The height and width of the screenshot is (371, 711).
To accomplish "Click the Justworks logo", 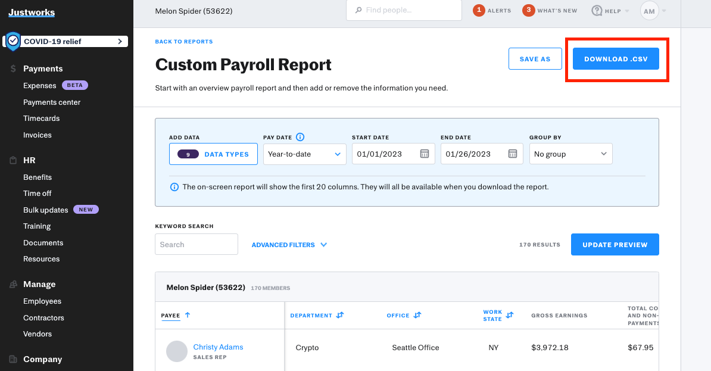I will pos(32,13).
